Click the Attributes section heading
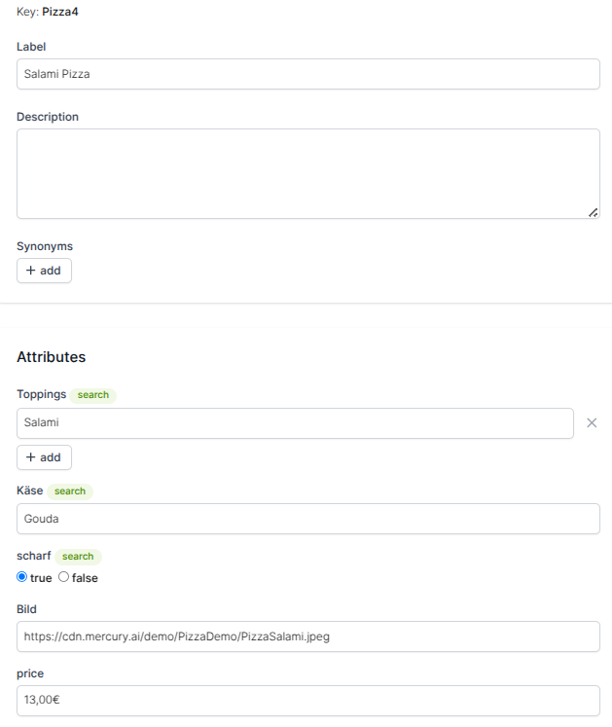The height and width of the screenshot is (727, 612). pyautogui.click(x=52, y=357)
